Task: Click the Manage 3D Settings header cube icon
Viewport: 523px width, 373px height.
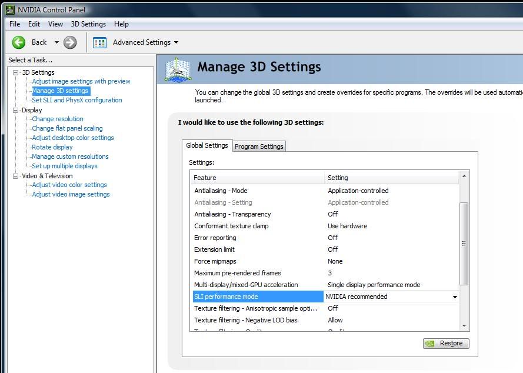Action: pos(178,69)
